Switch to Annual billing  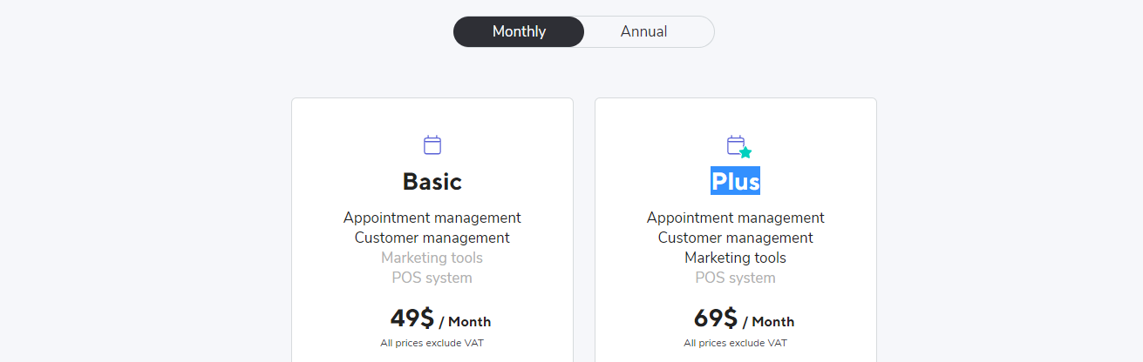click(644, 31)
